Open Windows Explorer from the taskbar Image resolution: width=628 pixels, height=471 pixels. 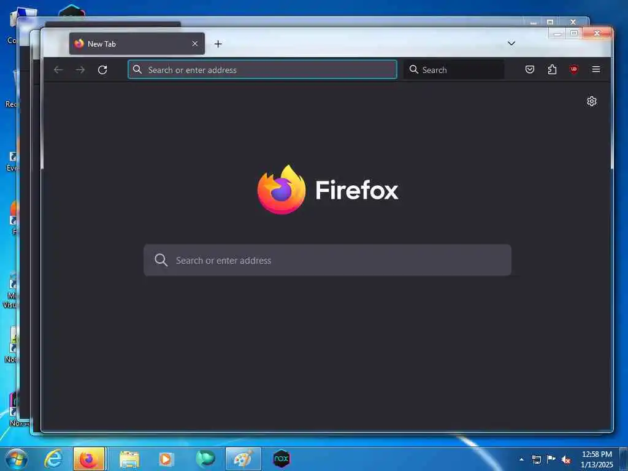point(129,459)
